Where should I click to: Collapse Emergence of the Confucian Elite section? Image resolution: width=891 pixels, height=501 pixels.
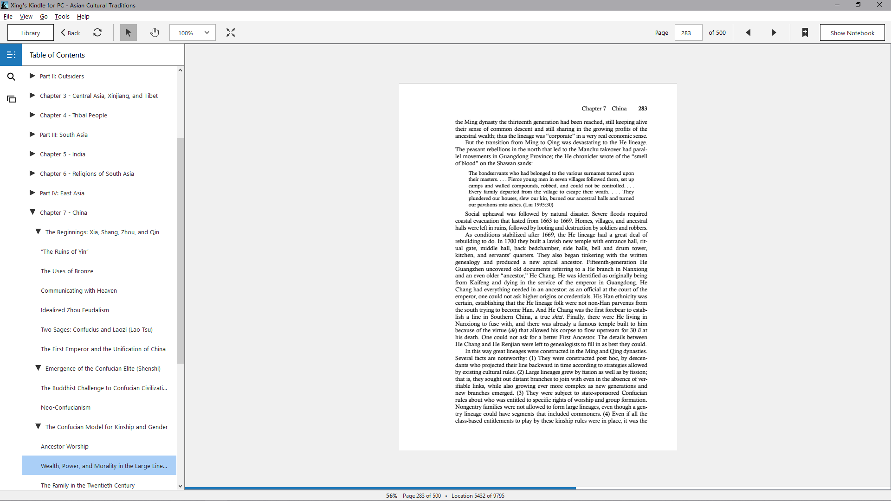click(38, 368)
